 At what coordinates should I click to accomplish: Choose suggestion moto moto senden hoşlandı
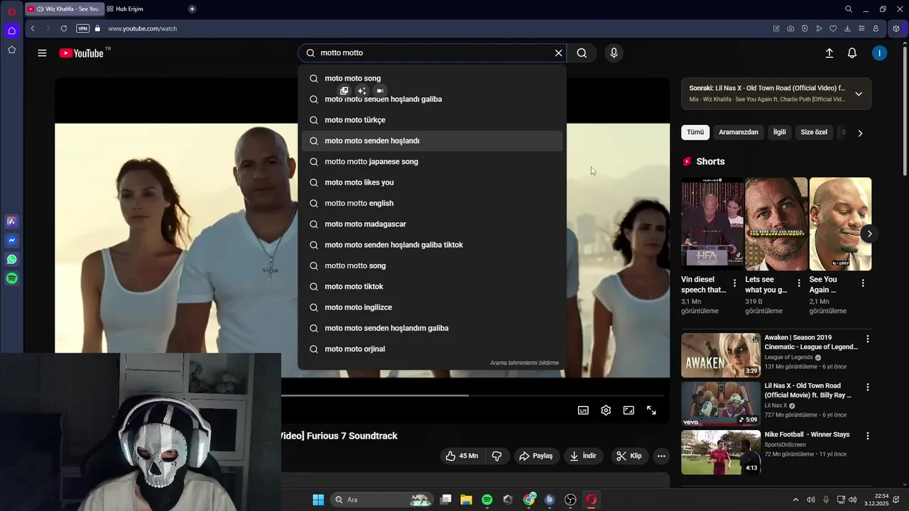coord(432,141)
